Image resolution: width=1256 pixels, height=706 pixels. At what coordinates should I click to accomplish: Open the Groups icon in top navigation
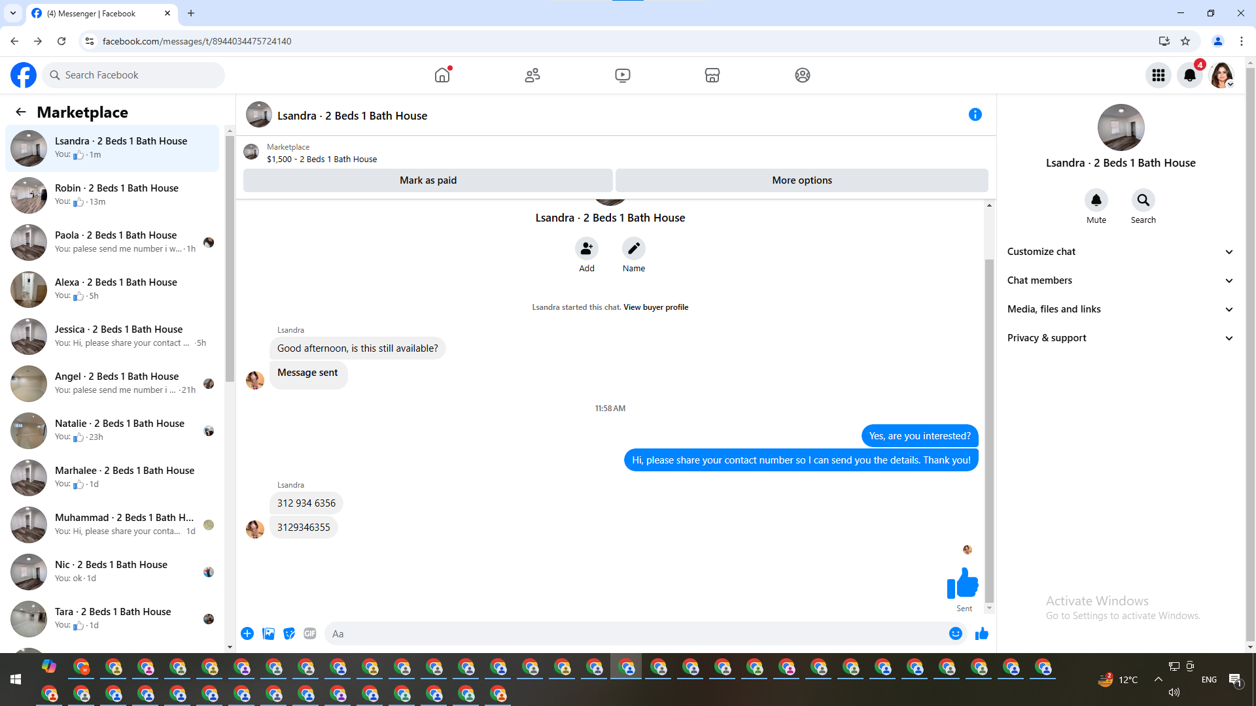803,75
